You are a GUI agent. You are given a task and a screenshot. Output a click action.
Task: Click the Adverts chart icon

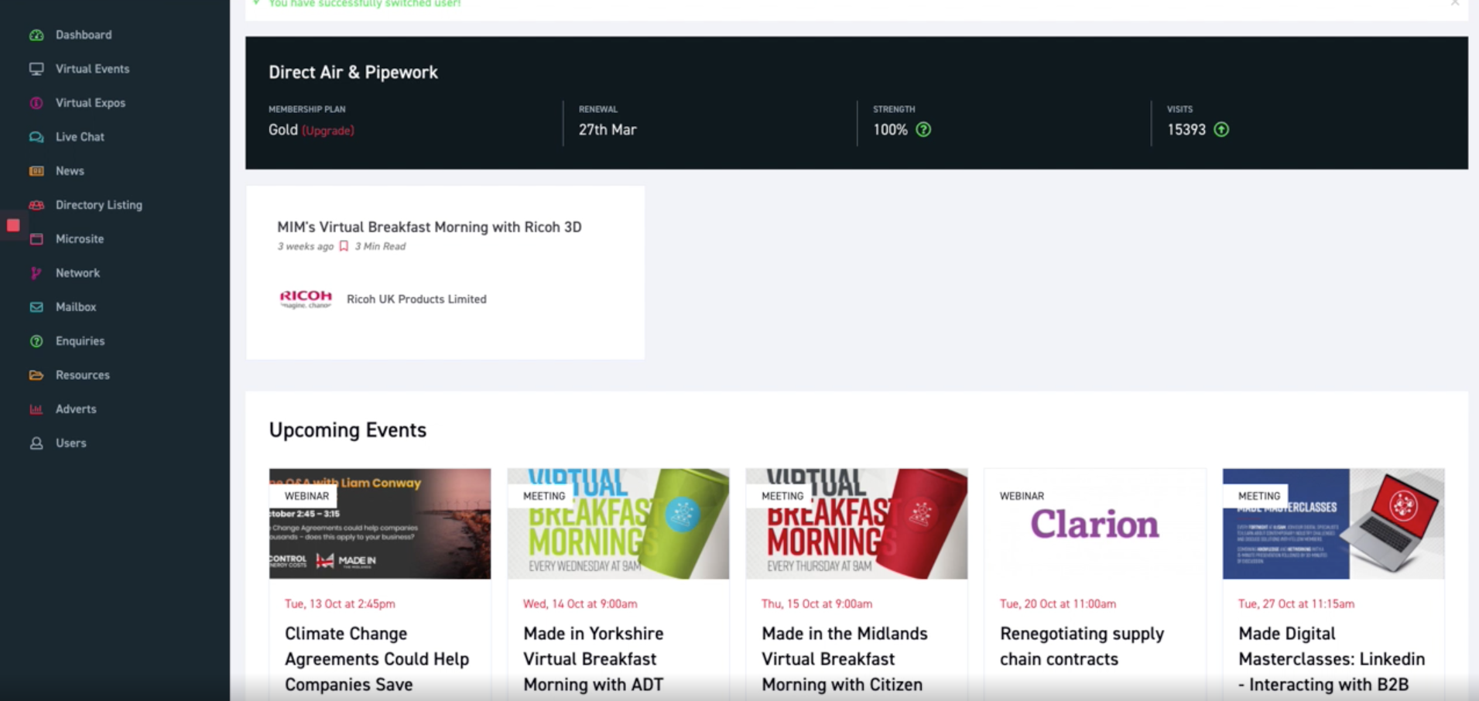tap(36, 409)
